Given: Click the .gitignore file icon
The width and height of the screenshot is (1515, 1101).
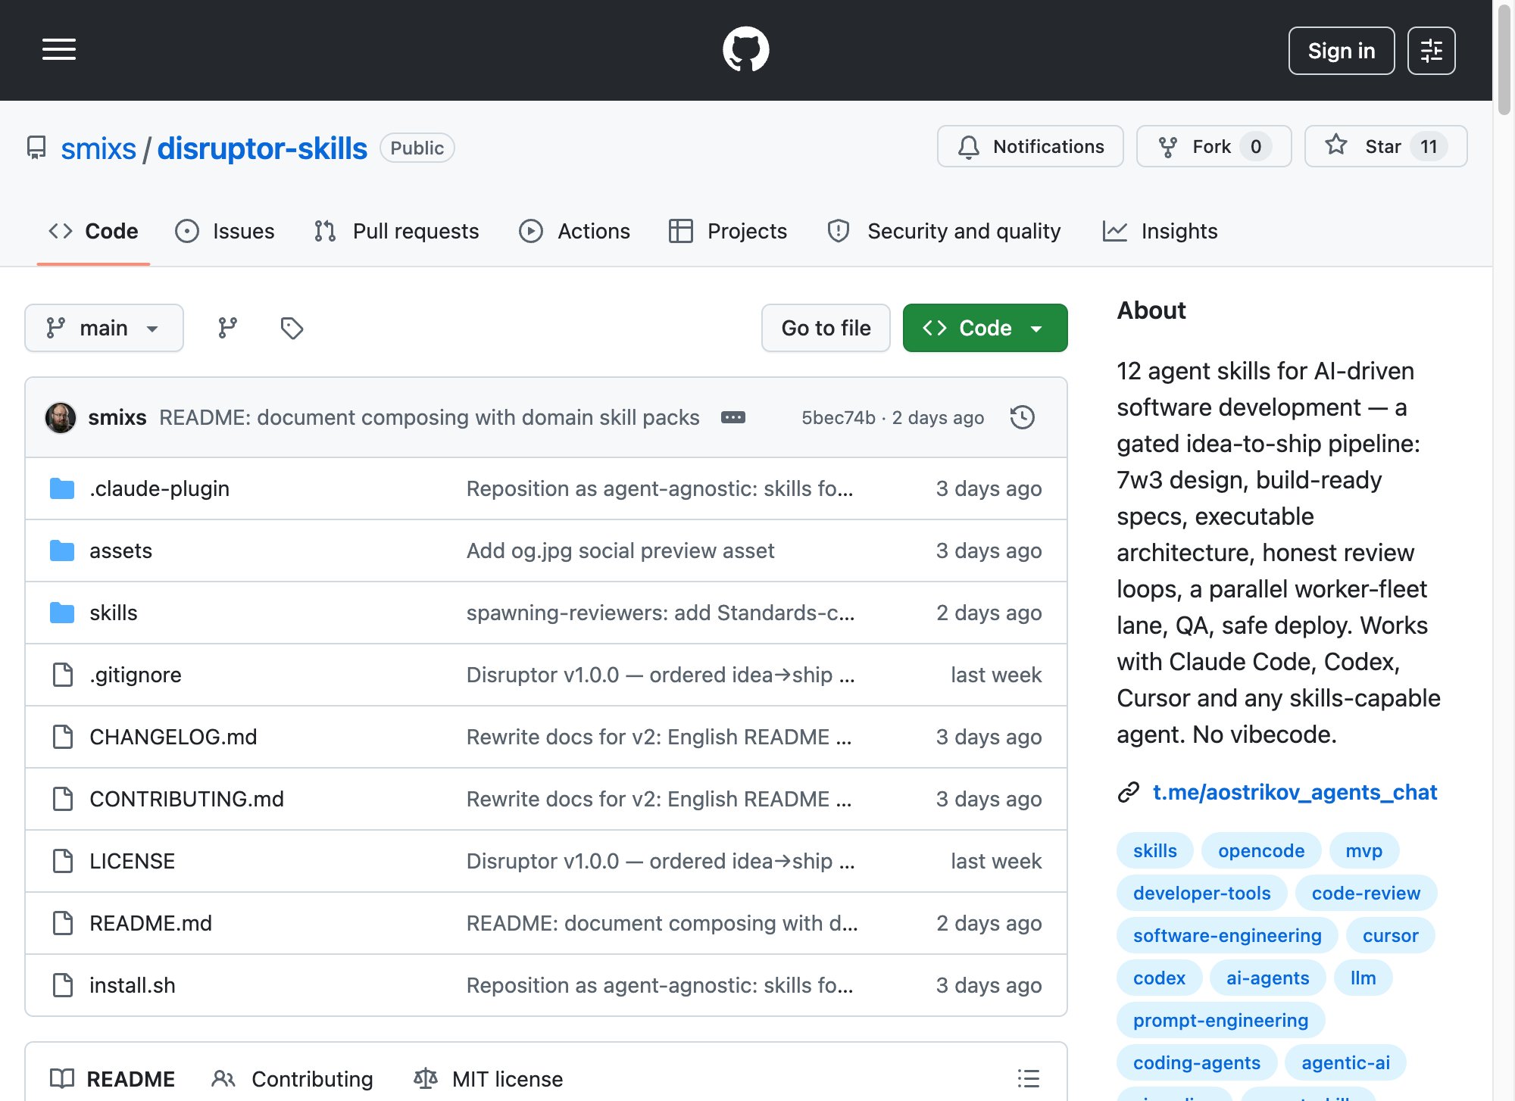Looking at the screenshot, I should [x=63, y=675].
